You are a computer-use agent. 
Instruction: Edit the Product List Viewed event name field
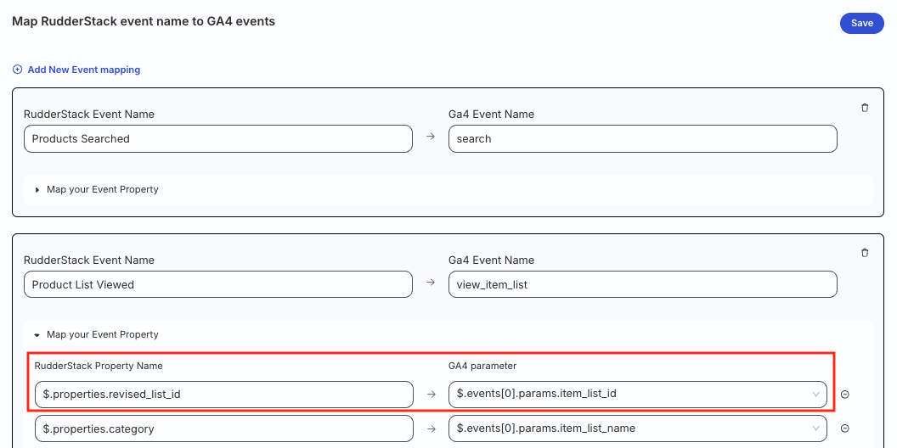pos(218,284)
